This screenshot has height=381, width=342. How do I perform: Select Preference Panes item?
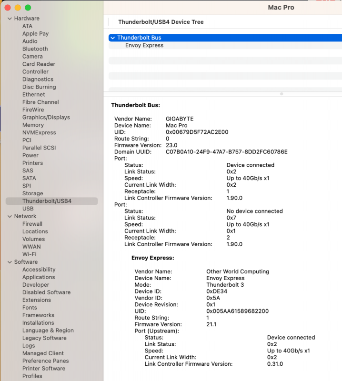[45, 361]
